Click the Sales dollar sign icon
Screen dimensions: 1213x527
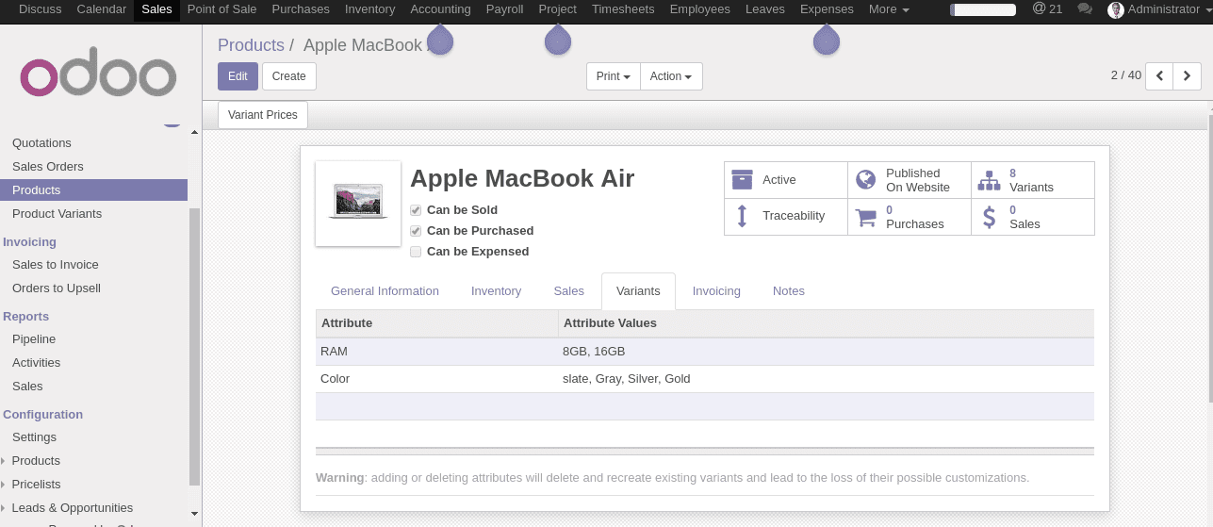pos(989,217)
